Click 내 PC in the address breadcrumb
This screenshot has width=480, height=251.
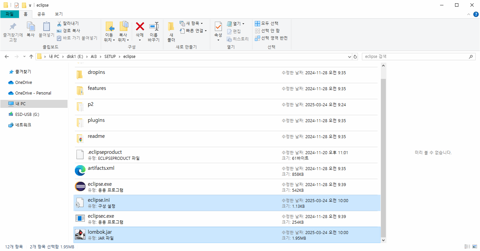point(54,57)
